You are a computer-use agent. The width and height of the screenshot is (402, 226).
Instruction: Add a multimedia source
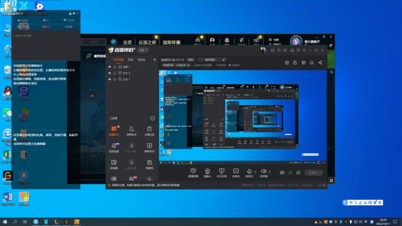(x=236, y=173)
